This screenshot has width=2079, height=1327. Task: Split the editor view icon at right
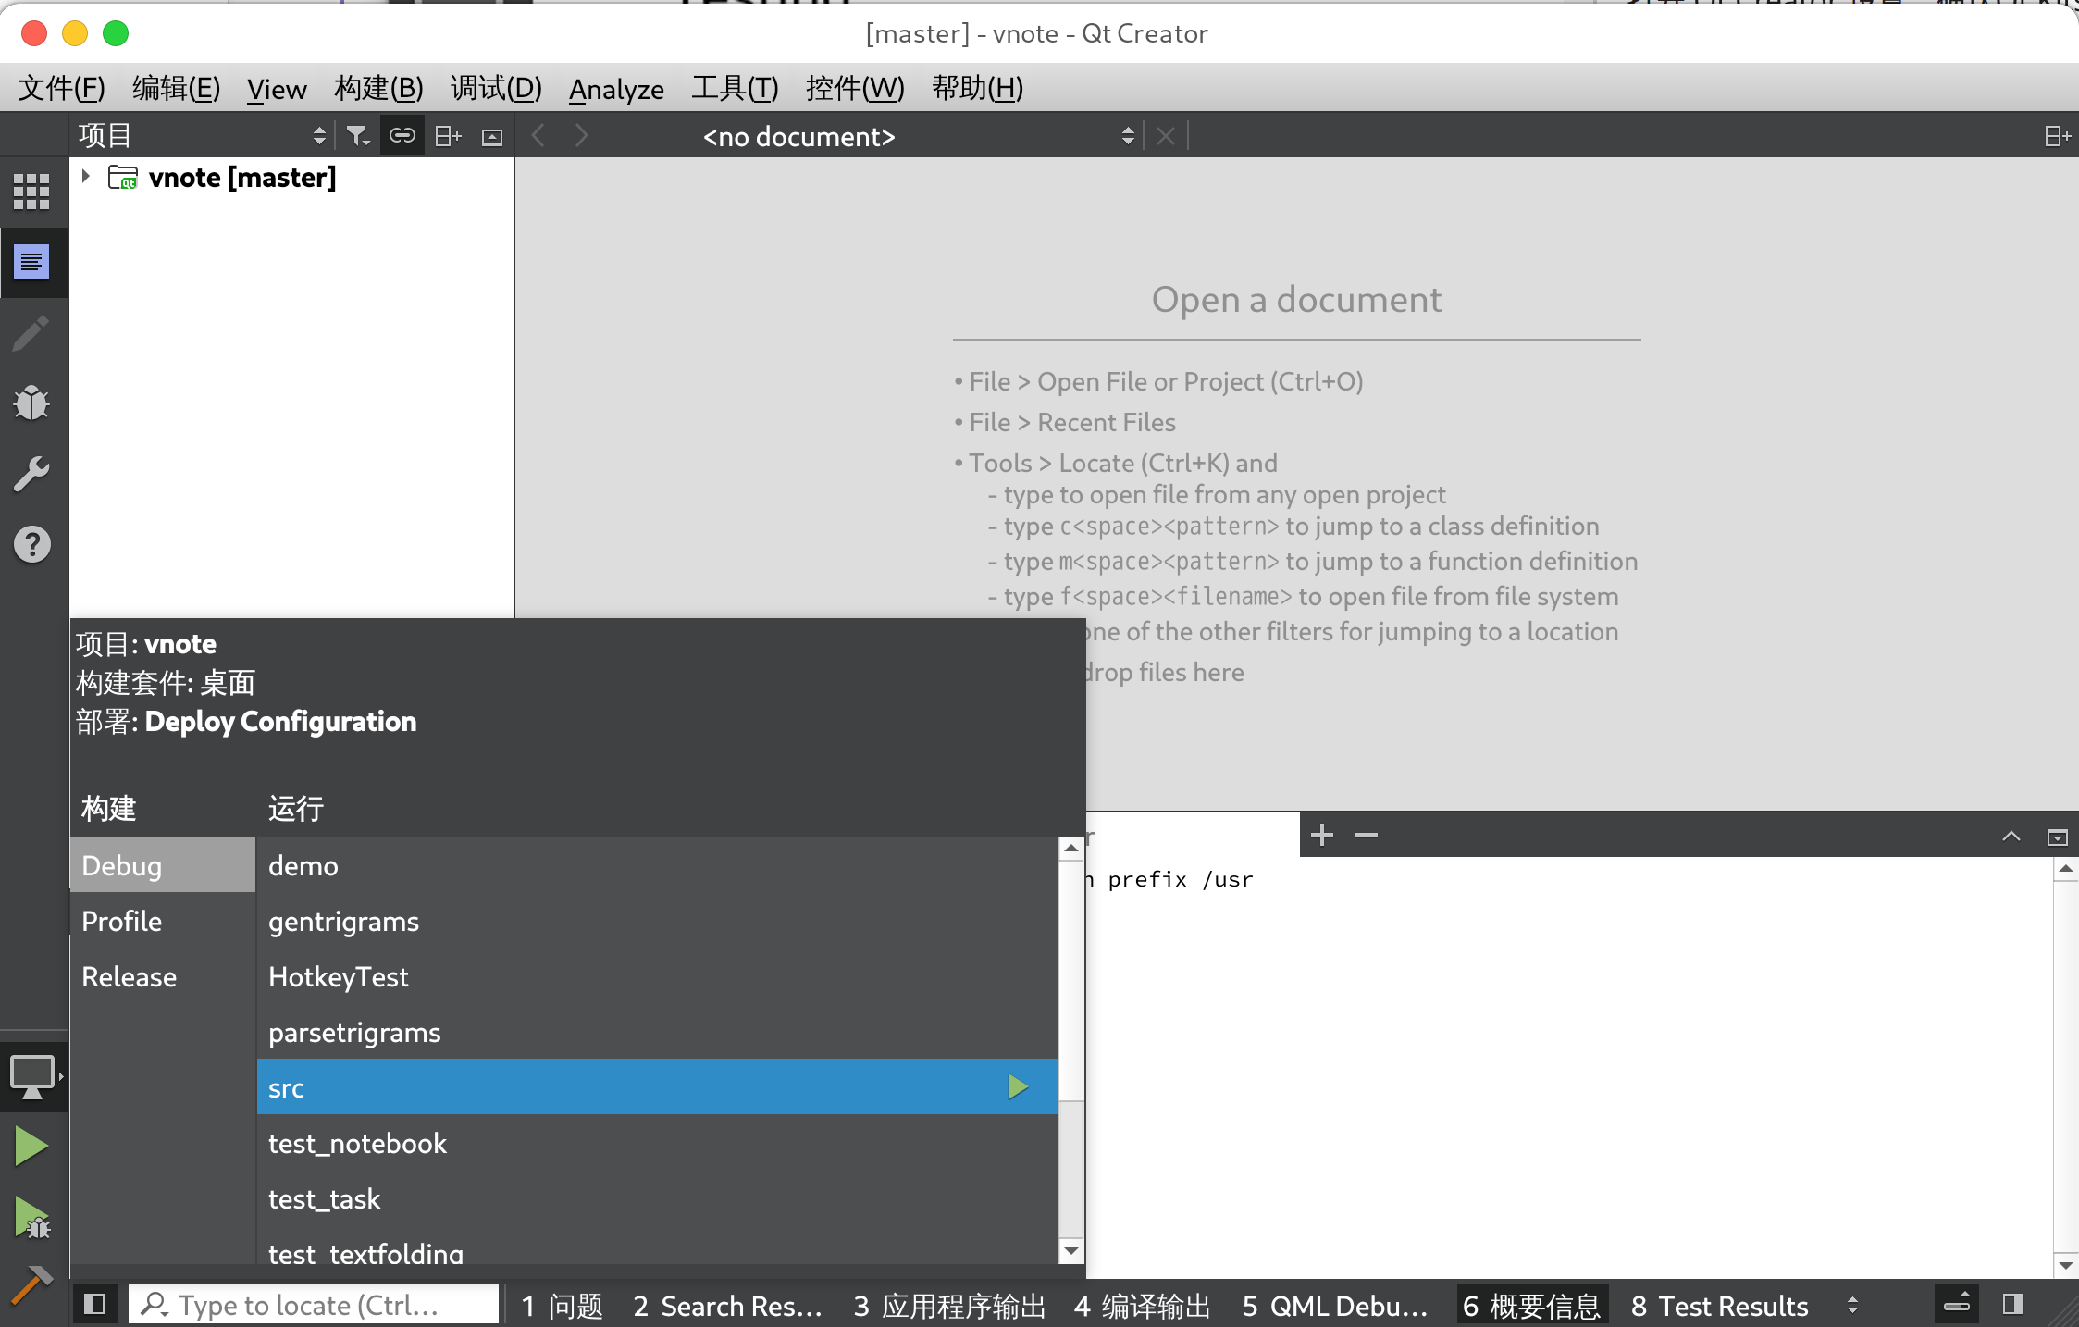2057,137
